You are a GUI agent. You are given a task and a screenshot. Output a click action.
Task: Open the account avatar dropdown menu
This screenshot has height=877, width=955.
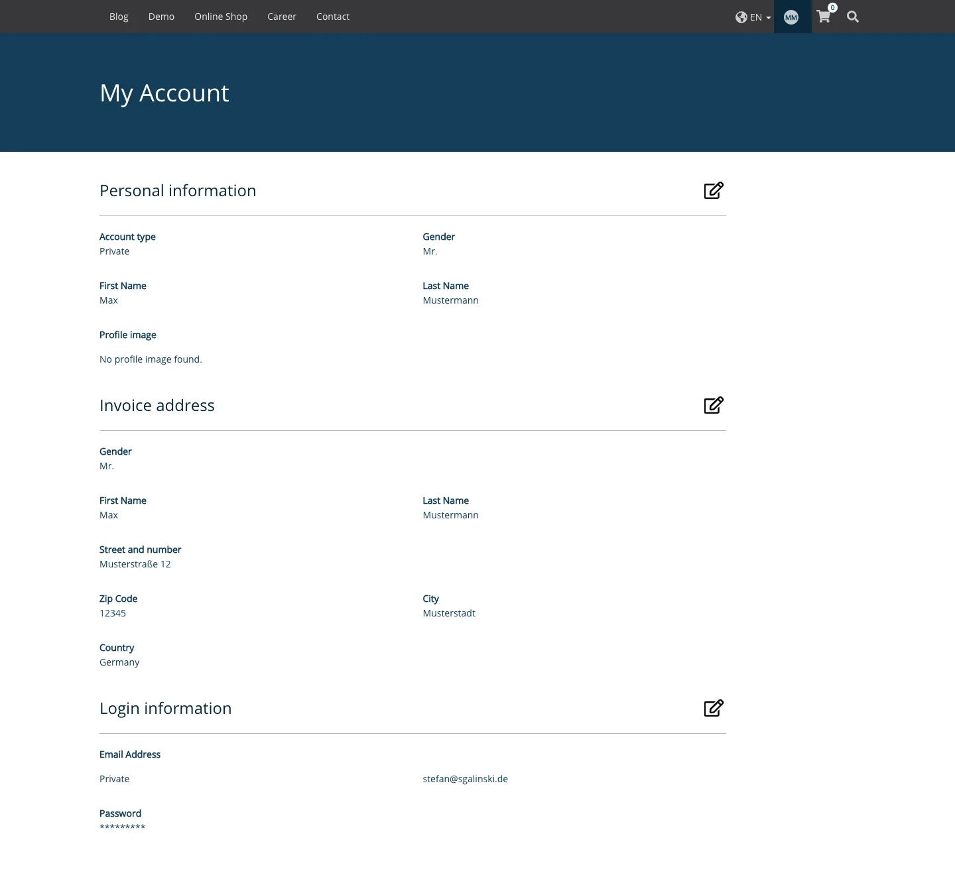point(791,17)
